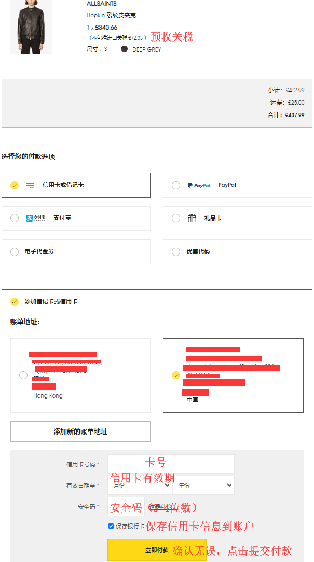Image resolution: width=314 pixels, height=562 pixels.
Task: Choose the 优惠代码 radio option
Action: pyautogui.click(x=176, y=252)
